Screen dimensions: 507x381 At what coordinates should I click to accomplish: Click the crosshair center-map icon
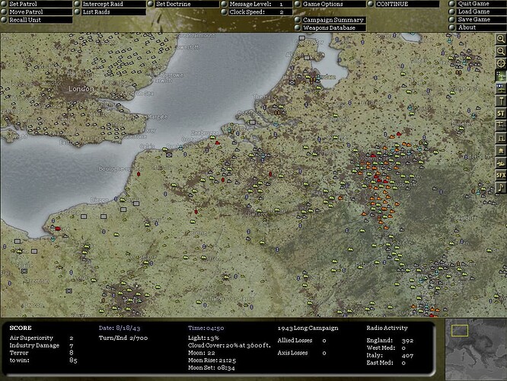(x=501, y=63)
